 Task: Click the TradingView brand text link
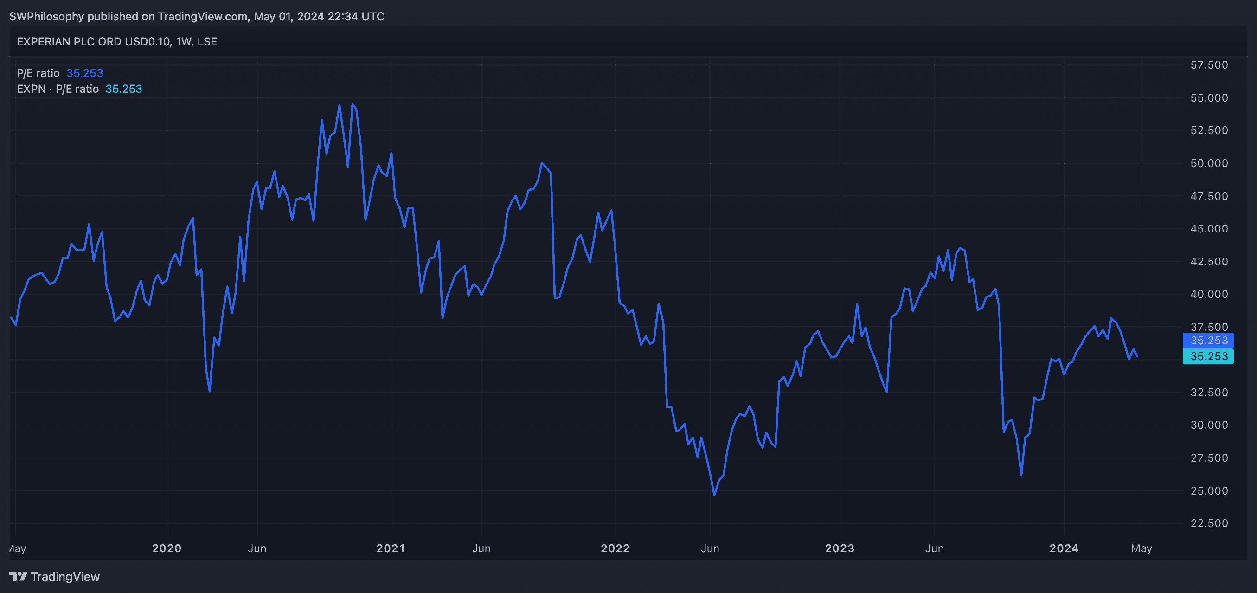tap(65, 576)
